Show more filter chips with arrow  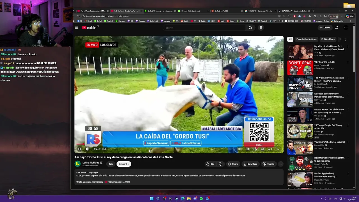click(x=346, y=40)
